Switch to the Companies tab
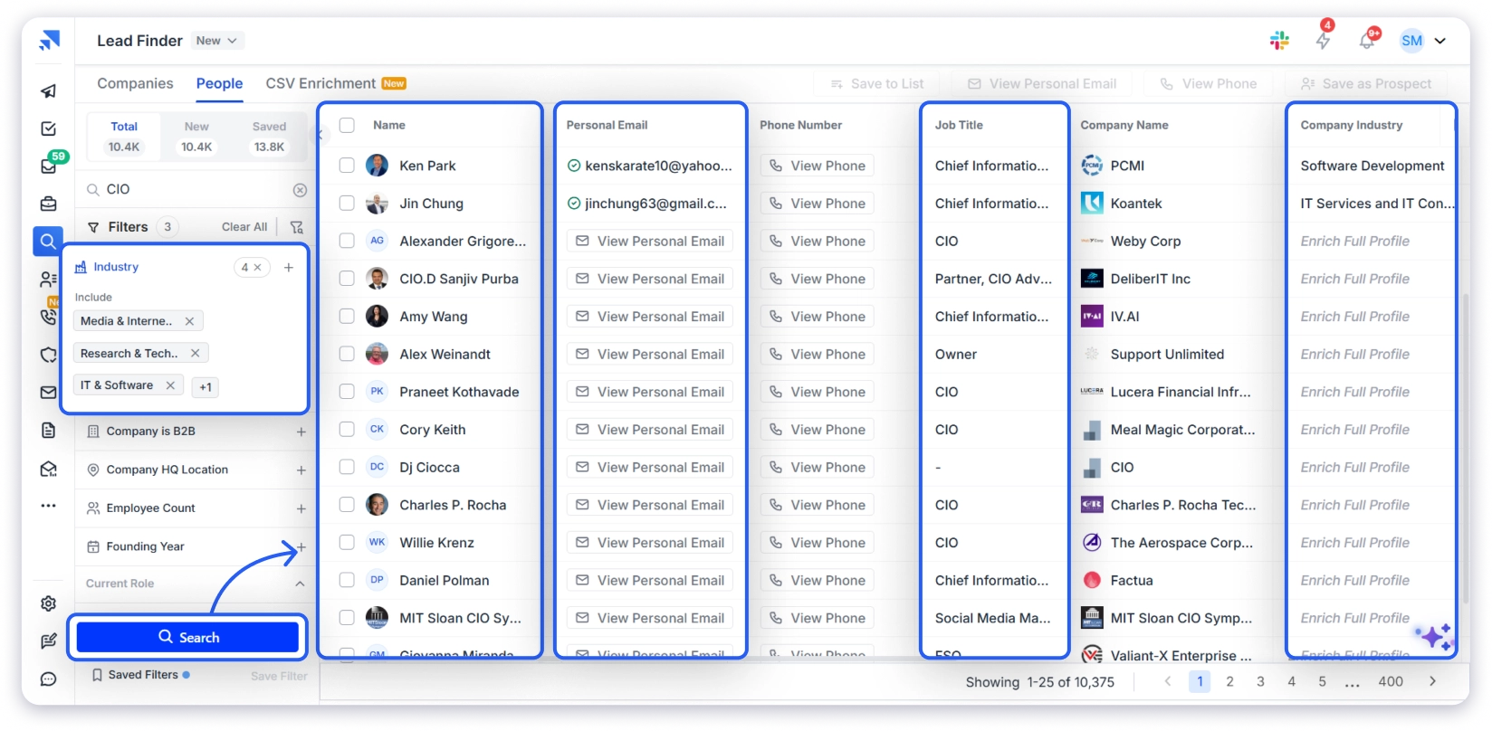This screenshot has width=1492, height=731. (135, 83)
